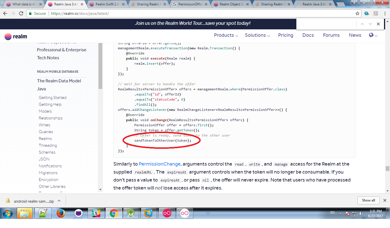Open the Pricing page link

click(x=286, y=35)
